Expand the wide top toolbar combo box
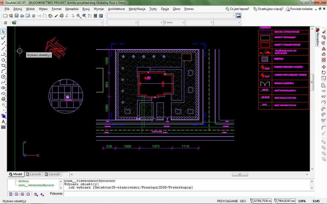The height and width of the screenshot is (204, 327). (x=233, y=16)
